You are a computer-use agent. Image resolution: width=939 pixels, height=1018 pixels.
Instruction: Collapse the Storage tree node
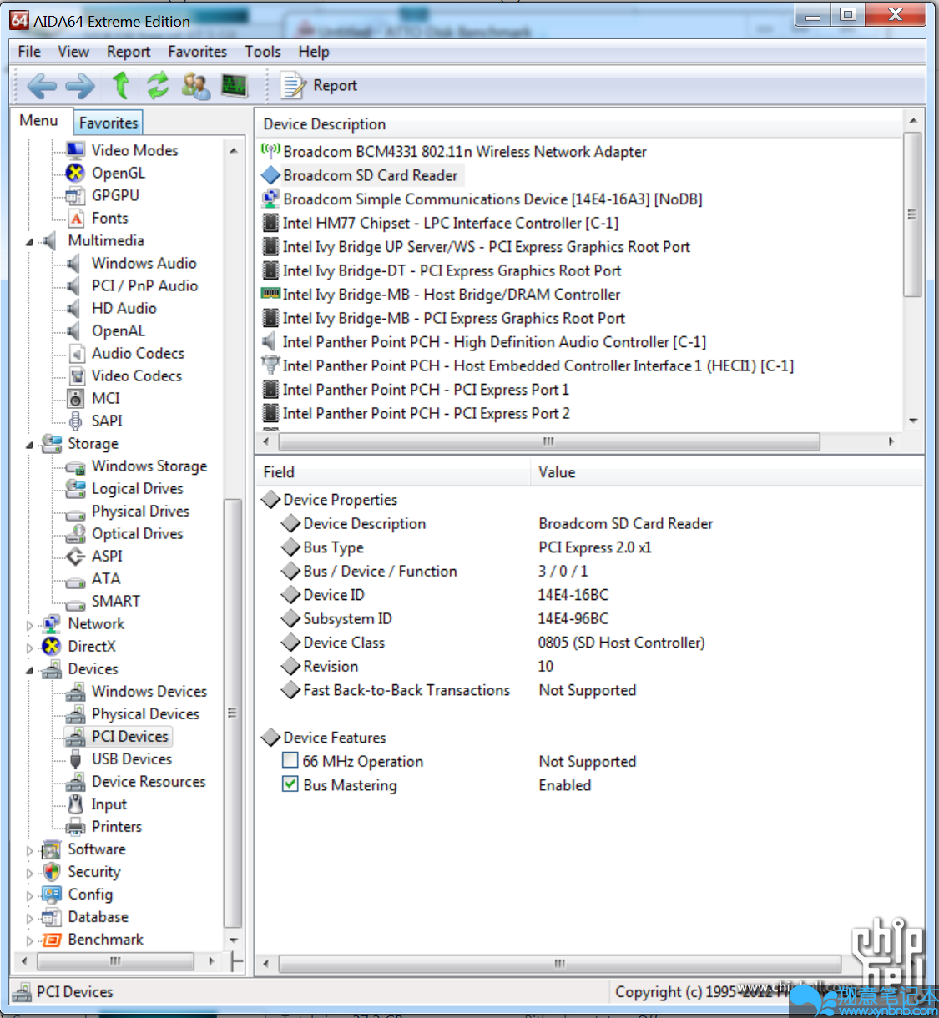(30, 445)
